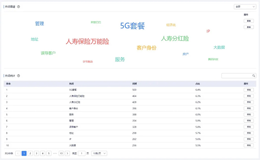The image size is (260, 160).
Task: Click action button in the rank 6 管理 row
Action: tap(249, 121)
